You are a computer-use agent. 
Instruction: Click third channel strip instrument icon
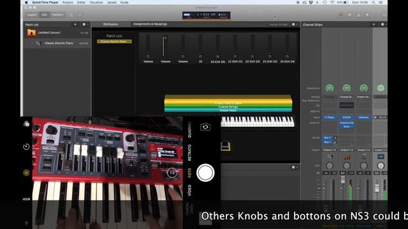point(363,157)
